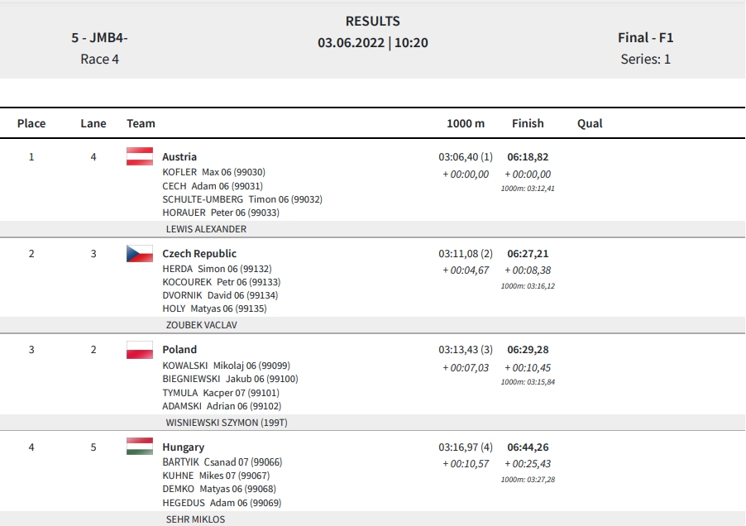Click the Lane column header
The image size is (746, 526).
[93, 124]
